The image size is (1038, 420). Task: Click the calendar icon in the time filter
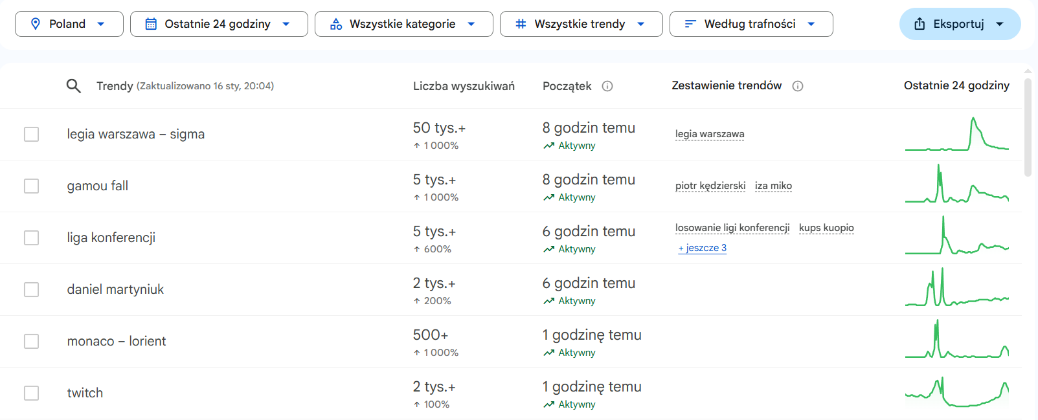coord(151,24)
